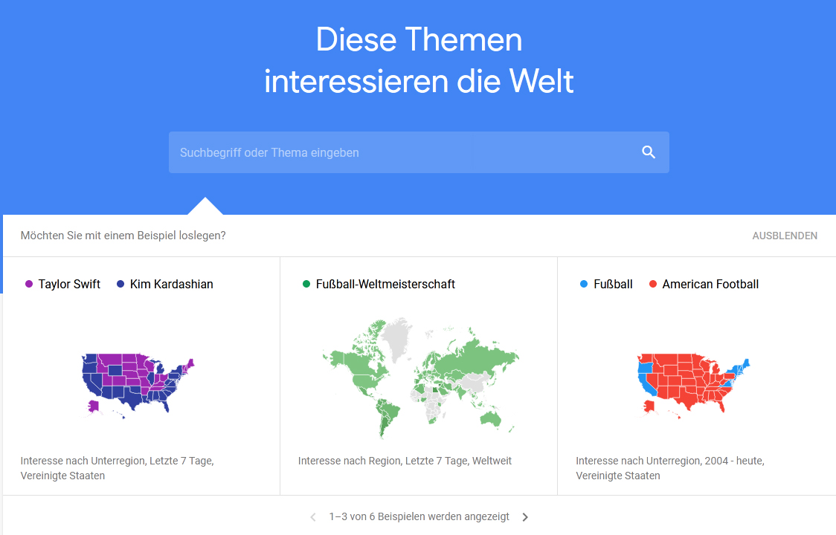
Task: Click the search term input field
Action: 419,152
